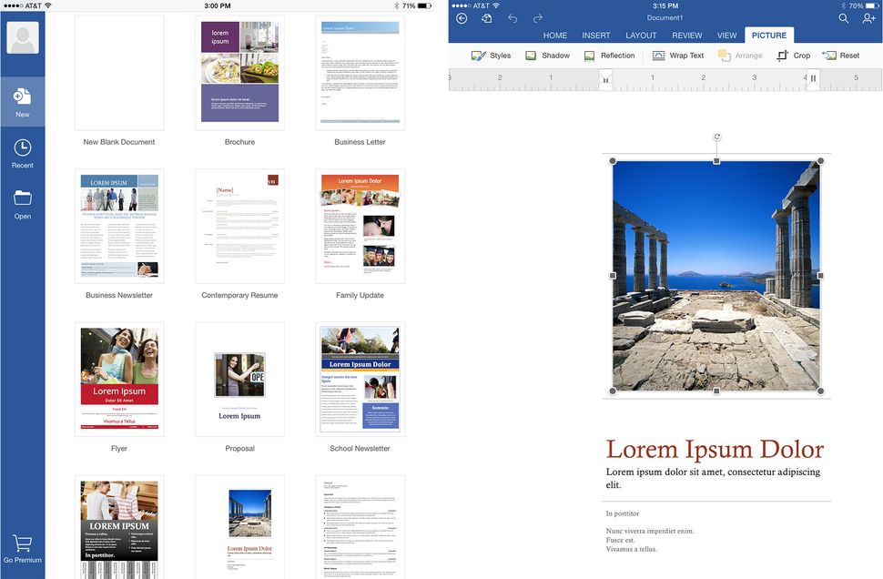Switch to the HOME ribbon tab
Screen dimensions: 883x579
[x=554, y=35]
